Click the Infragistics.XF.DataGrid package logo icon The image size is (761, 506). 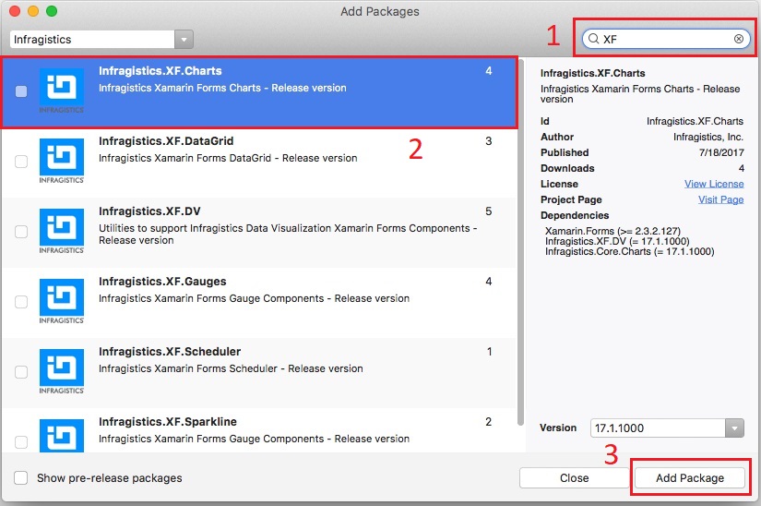click(61, 161)
